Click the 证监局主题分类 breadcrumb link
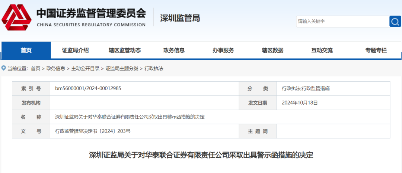 122,68
